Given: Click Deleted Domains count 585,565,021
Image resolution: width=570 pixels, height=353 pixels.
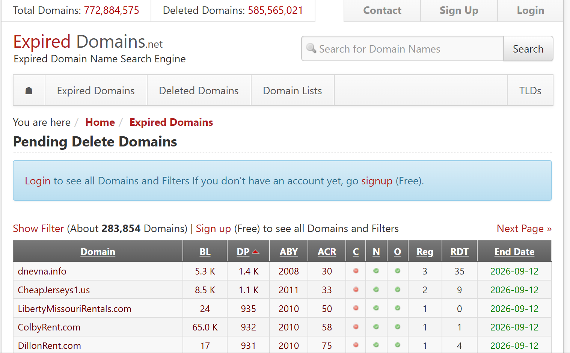Looking at the screenshot, I should click(276, 10).
